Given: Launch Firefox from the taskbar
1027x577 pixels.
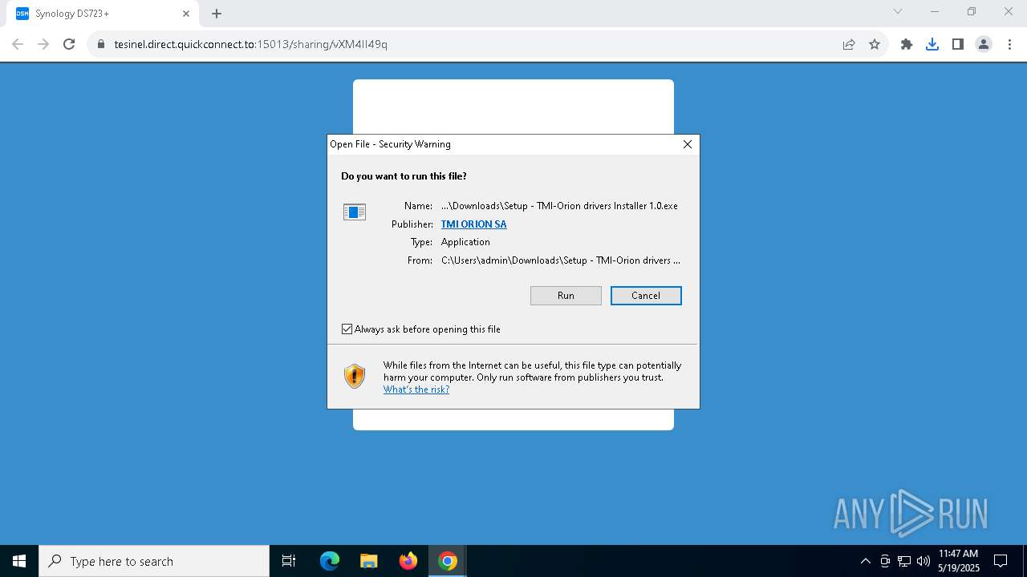Looking at the screenshot, I should (x=408, y=561).
